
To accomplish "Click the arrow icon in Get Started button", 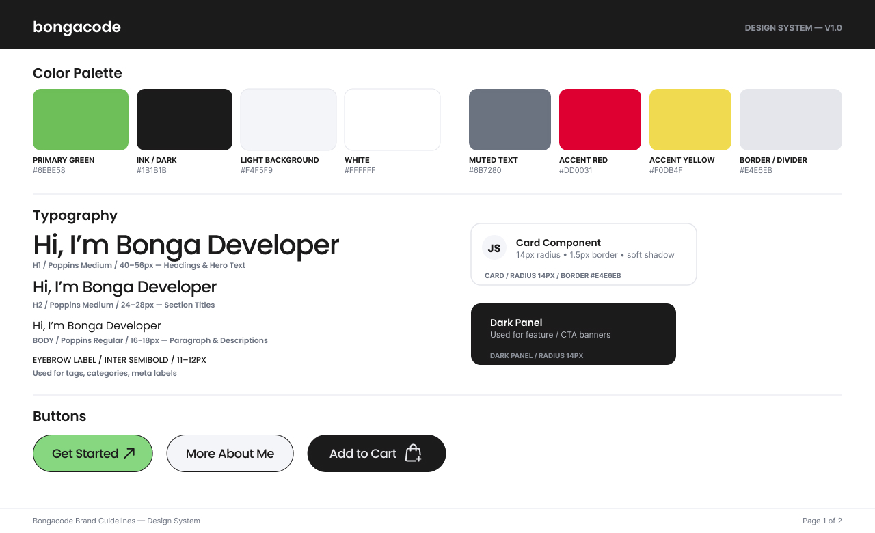I will 129,453.
